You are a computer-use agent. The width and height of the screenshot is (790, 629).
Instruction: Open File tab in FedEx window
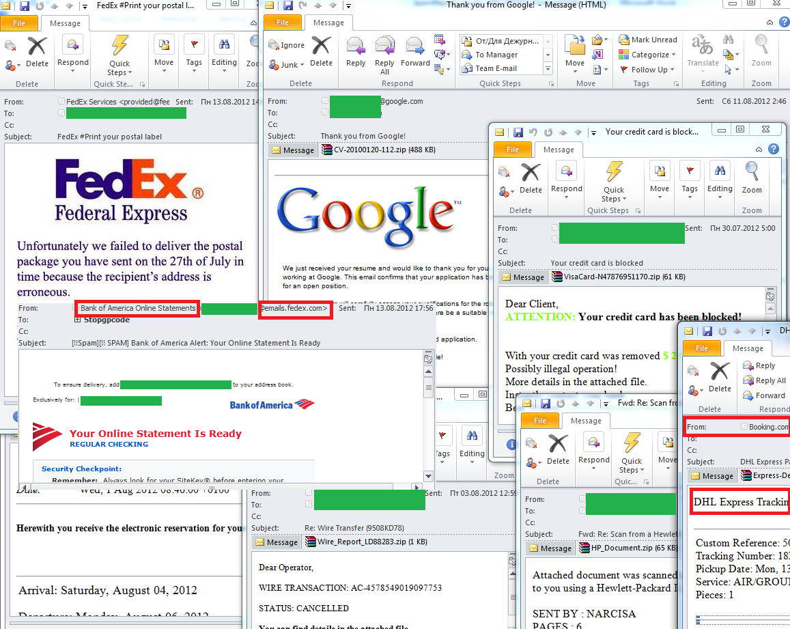(19, 23)
